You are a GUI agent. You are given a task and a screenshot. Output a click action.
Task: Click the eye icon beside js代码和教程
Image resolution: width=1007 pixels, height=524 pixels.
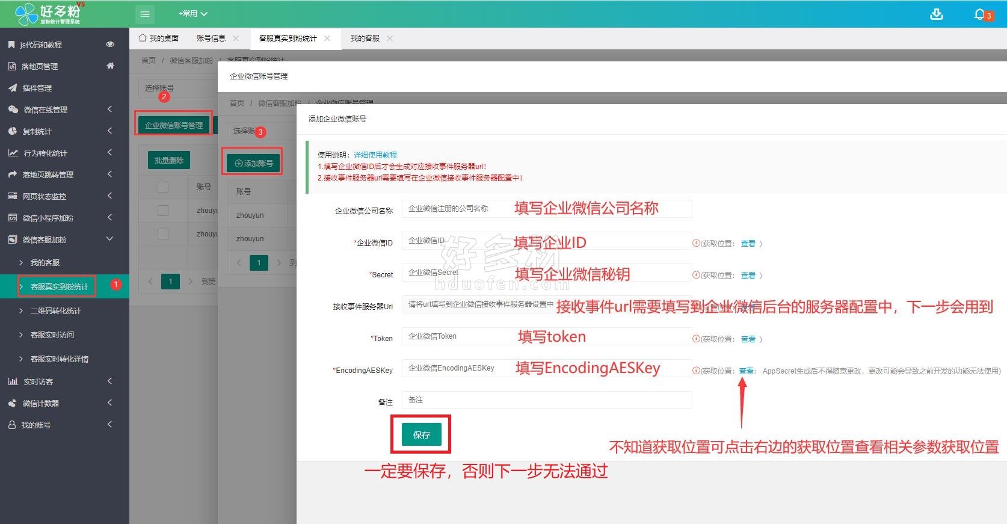pos(110,44)
